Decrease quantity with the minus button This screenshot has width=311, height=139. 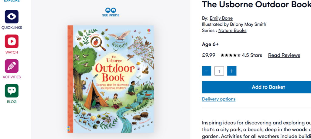207,71
